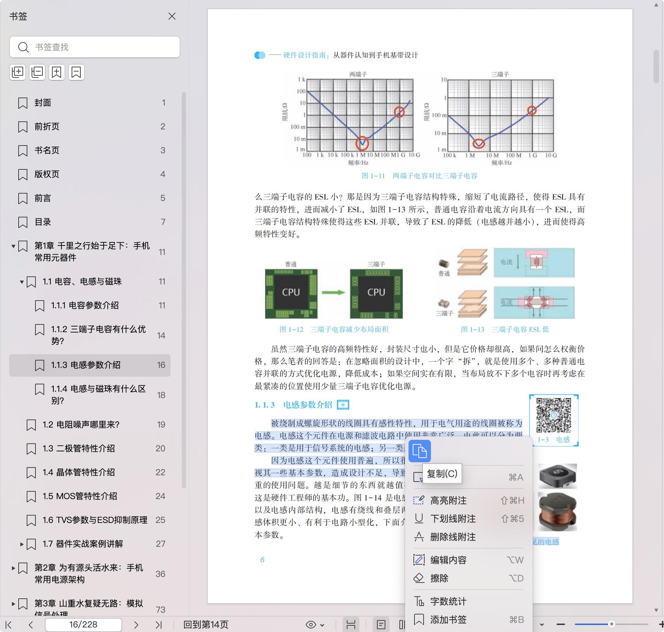Open the eye view mode dropdown
Screen dimensions: 664x632
315,625
